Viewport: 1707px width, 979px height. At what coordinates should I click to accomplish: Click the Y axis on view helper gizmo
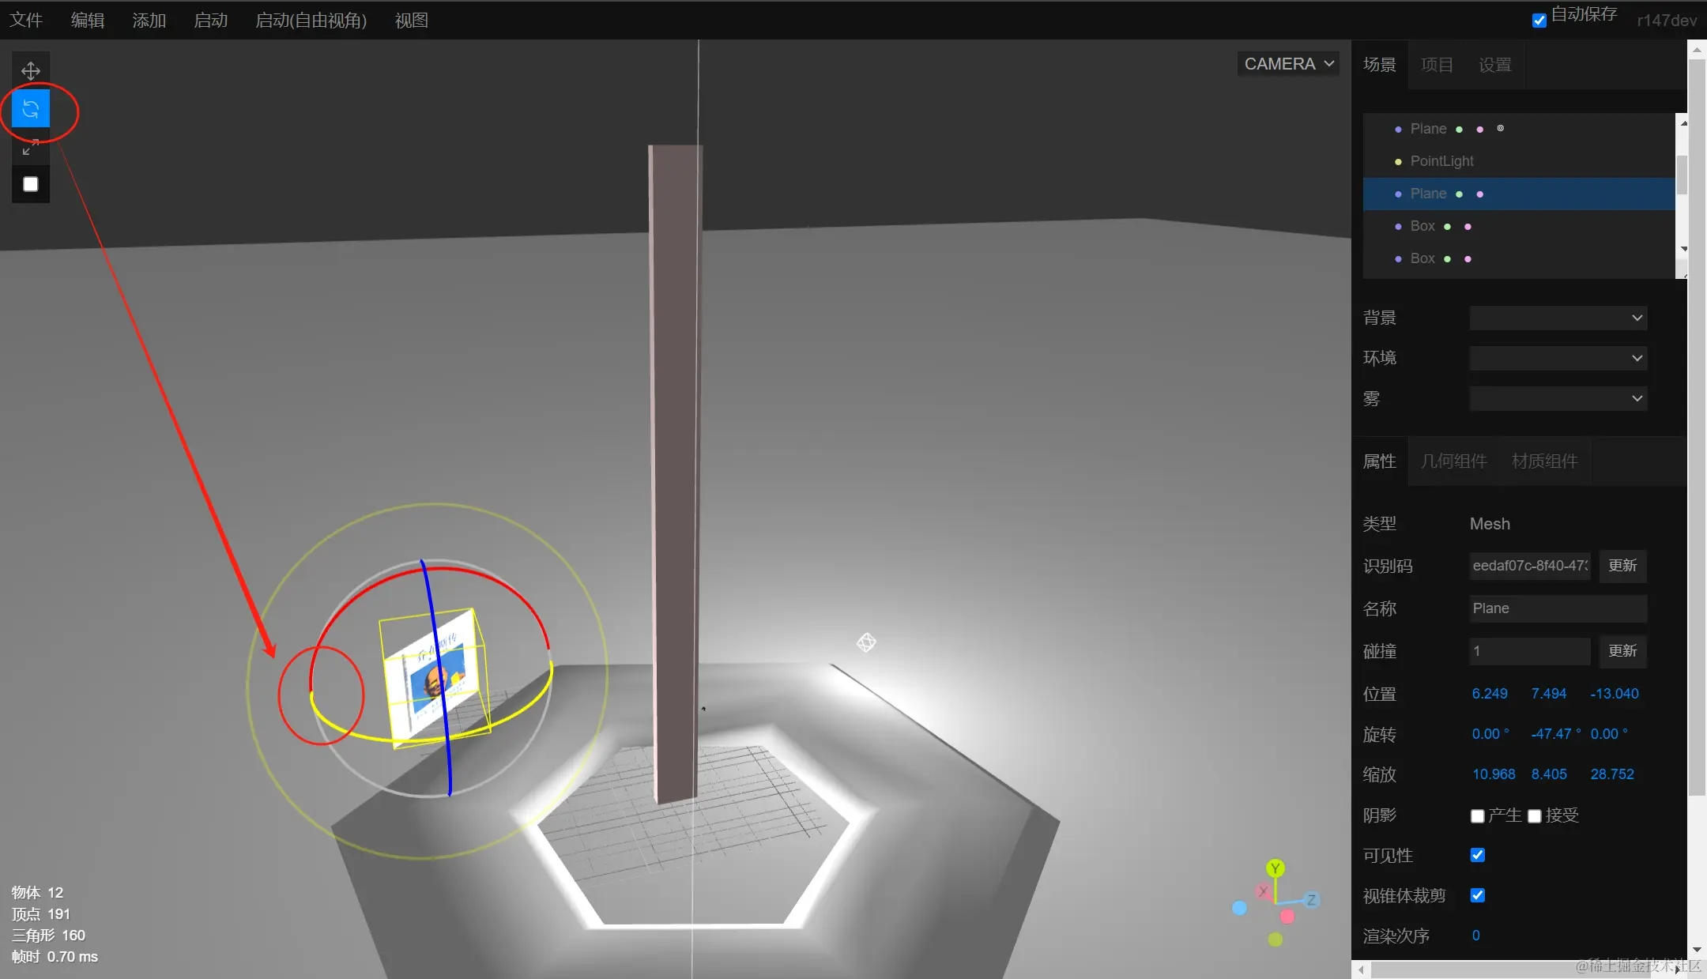[x=1275, y=869]
